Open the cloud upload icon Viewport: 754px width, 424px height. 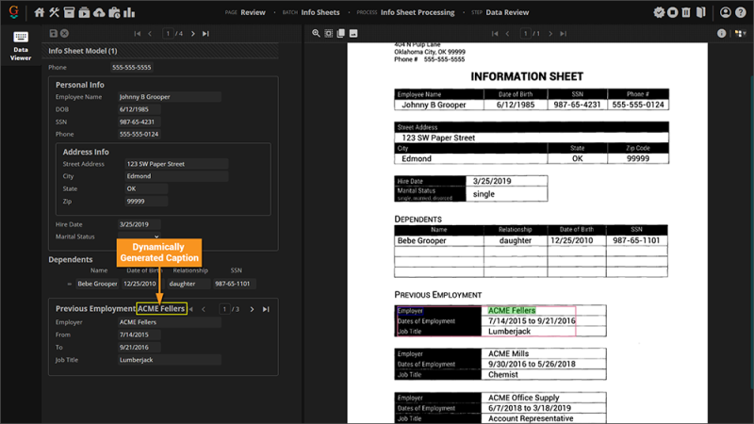(x=99, y=12)
